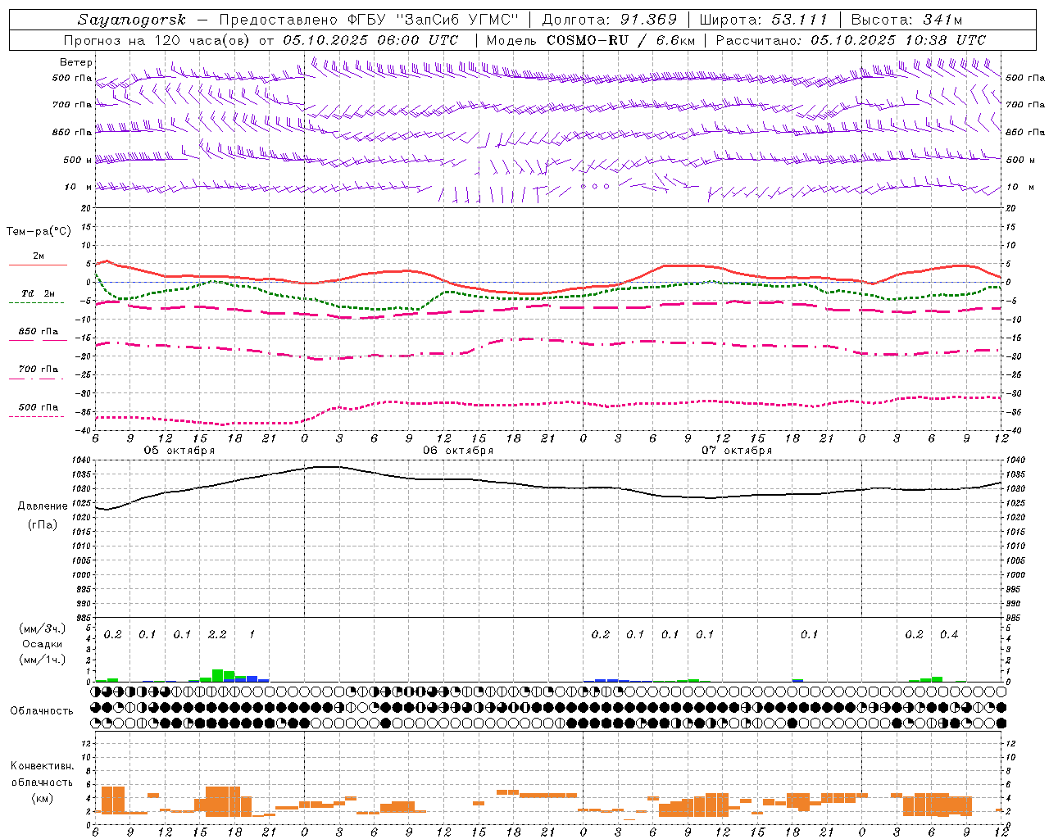This screenshot has width=1049, height=839.
Task: Click the station name "Sayanogorsk" in the header
Action: tap(132, 20)
